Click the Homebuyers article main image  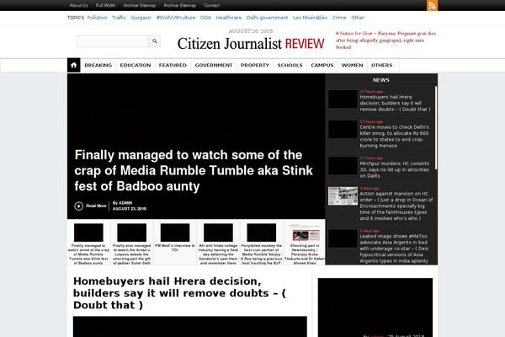click(x=190, y=326)
